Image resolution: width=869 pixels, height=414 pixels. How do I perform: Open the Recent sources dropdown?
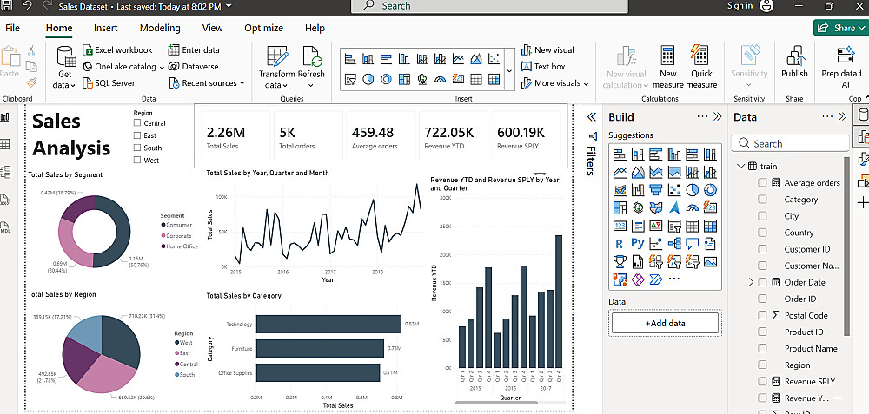[x=209, y=83]
